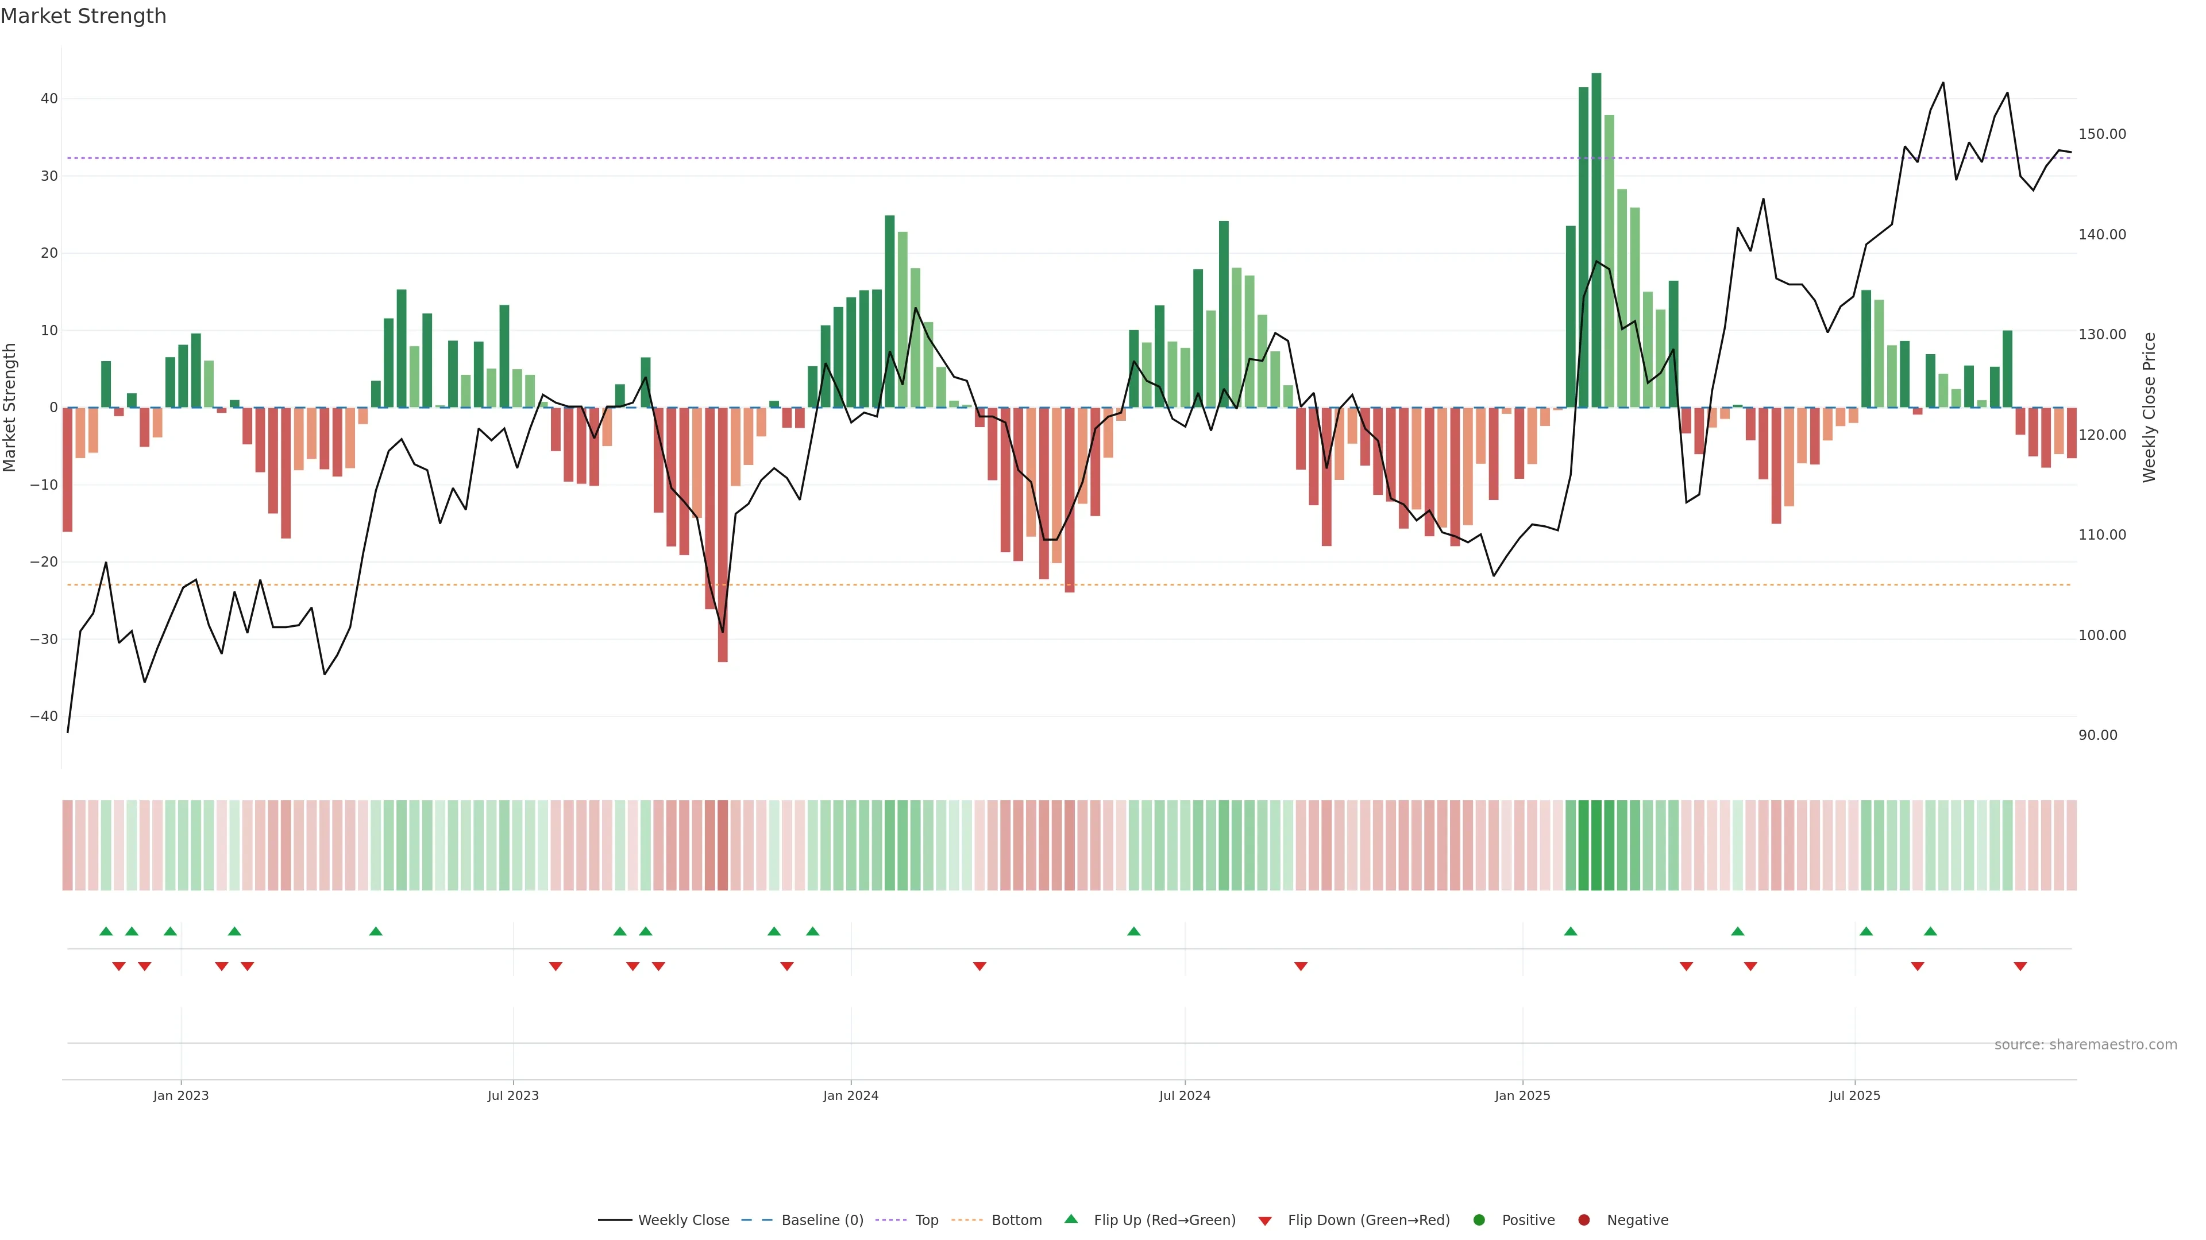Click the Weekly Close Price axis title
Screen dimensions: 2206x1240
(2150, 408)
